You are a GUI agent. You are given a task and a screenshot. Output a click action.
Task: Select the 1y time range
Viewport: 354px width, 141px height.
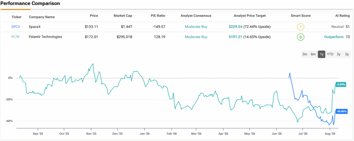point(322,54)
